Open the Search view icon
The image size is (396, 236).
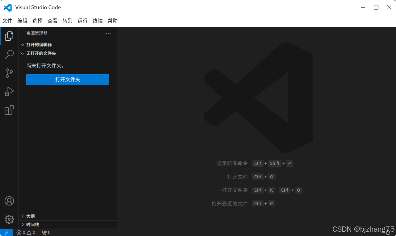(9, 55)
